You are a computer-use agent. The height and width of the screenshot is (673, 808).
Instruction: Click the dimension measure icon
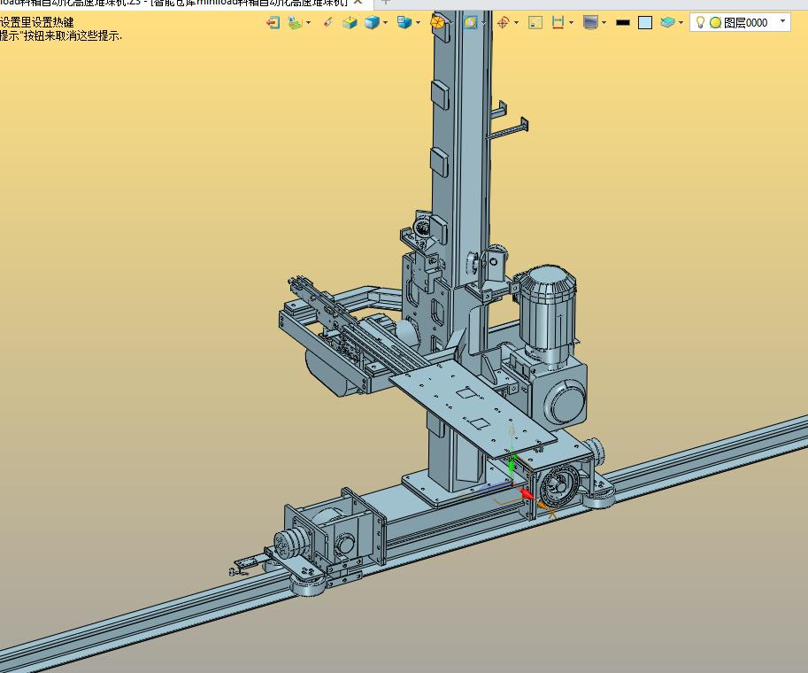tap(558, 23)
